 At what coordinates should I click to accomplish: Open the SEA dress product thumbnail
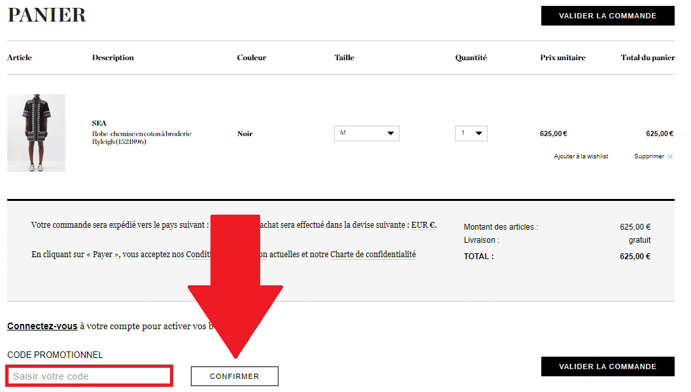click(x=36, y=133)
